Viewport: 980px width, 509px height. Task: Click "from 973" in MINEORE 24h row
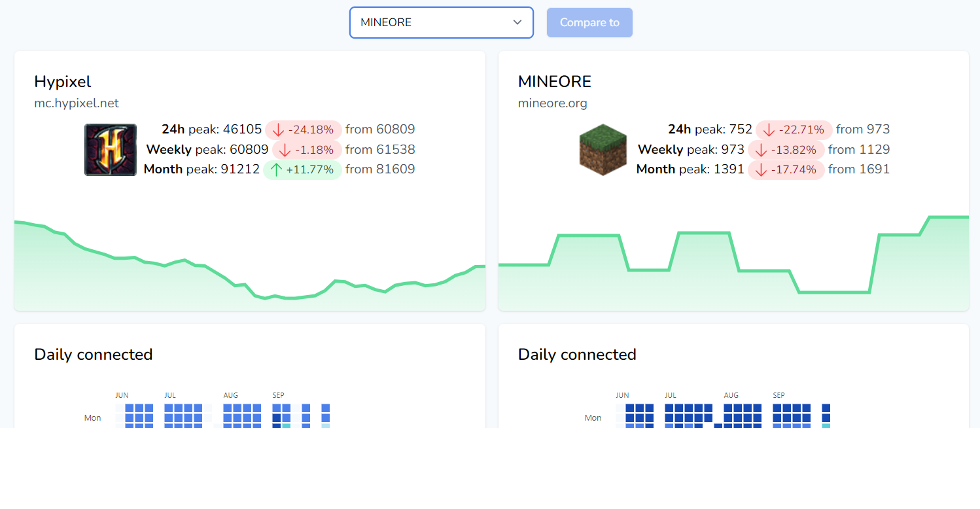(863, 130)
